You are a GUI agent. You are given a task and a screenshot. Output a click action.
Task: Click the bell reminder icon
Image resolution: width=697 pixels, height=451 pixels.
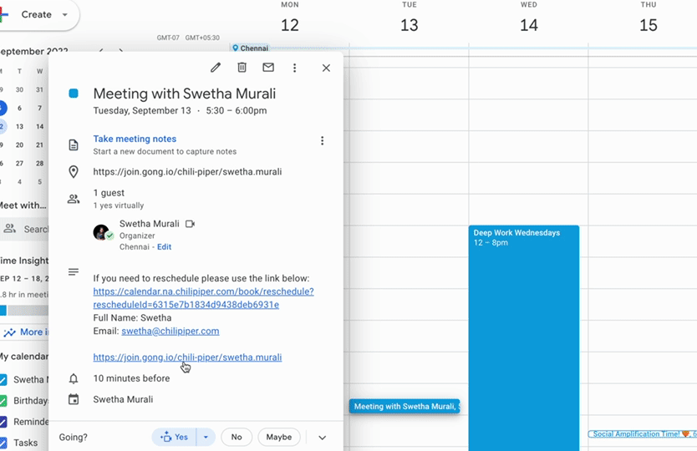(x=74, y=378)
